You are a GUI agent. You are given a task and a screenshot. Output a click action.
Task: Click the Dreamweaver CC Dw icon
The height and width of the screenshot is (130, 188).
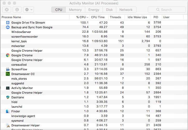coord(8,74)
